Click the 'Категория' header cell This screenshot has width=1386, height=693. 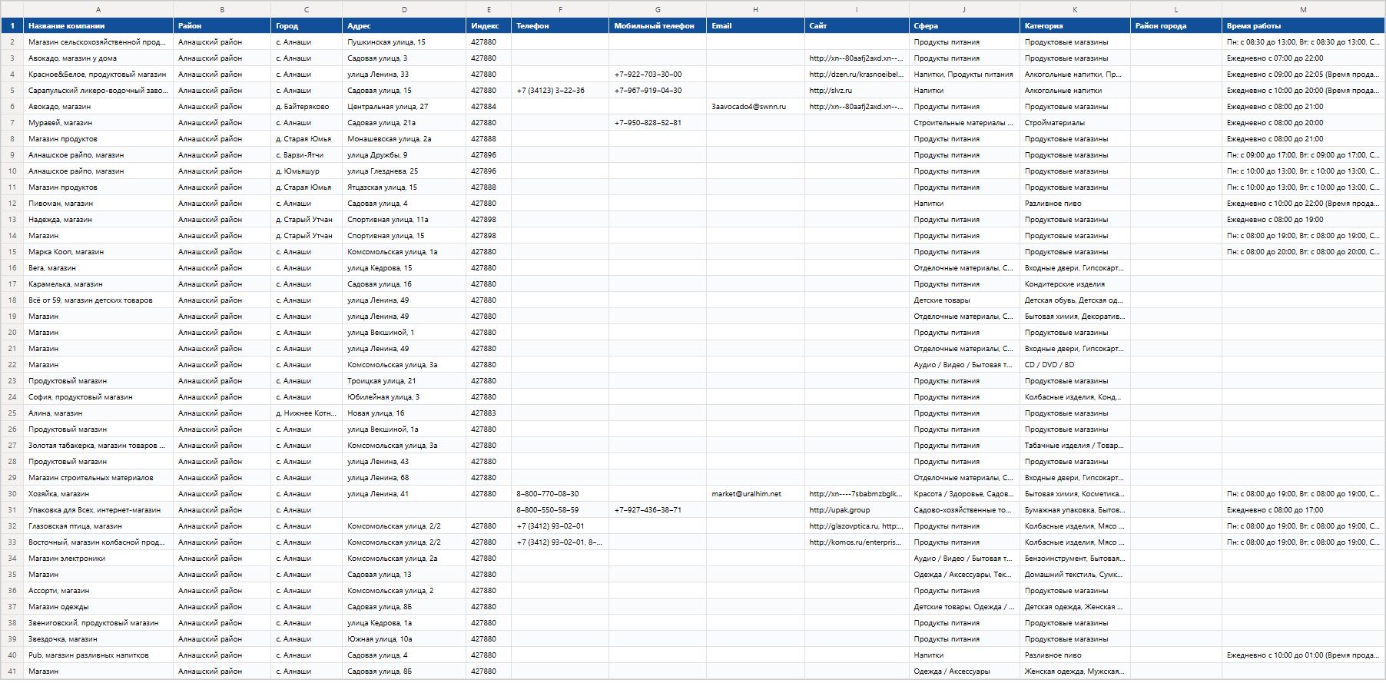pyautogui.click(x=1075, y=25)
